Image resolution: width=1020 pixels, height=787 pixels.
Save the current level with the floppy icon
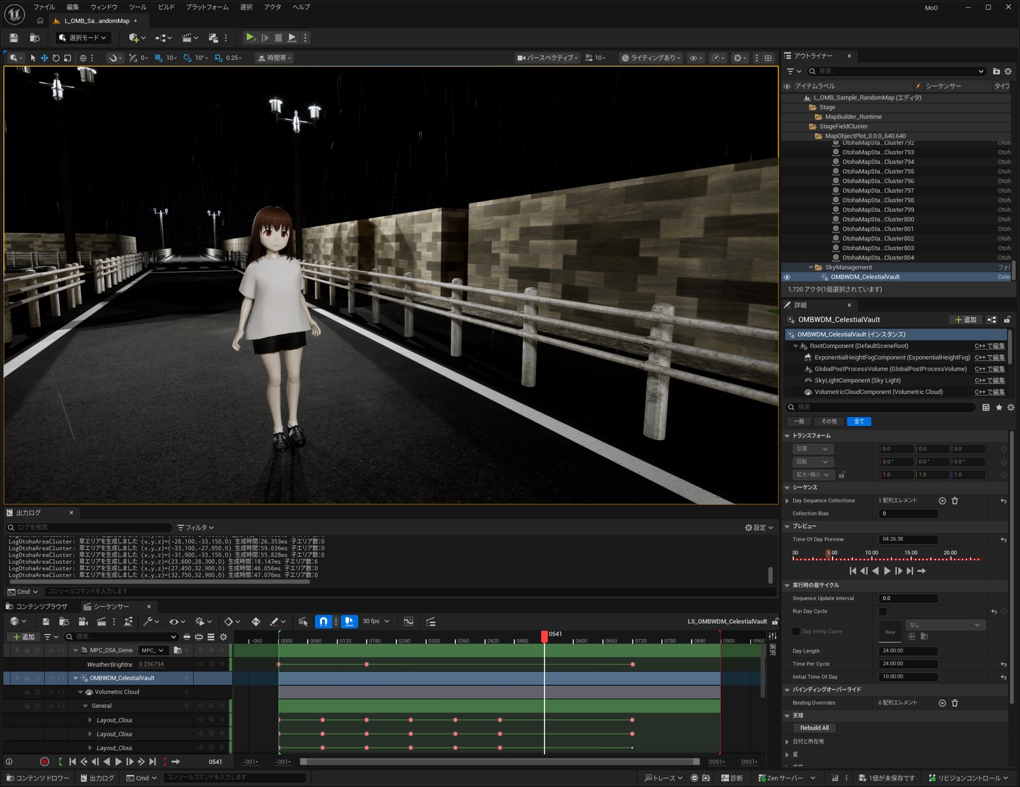point(14,38)
